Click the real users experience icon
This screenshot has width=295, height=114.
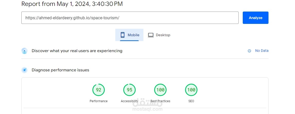[x=24, y=51]
